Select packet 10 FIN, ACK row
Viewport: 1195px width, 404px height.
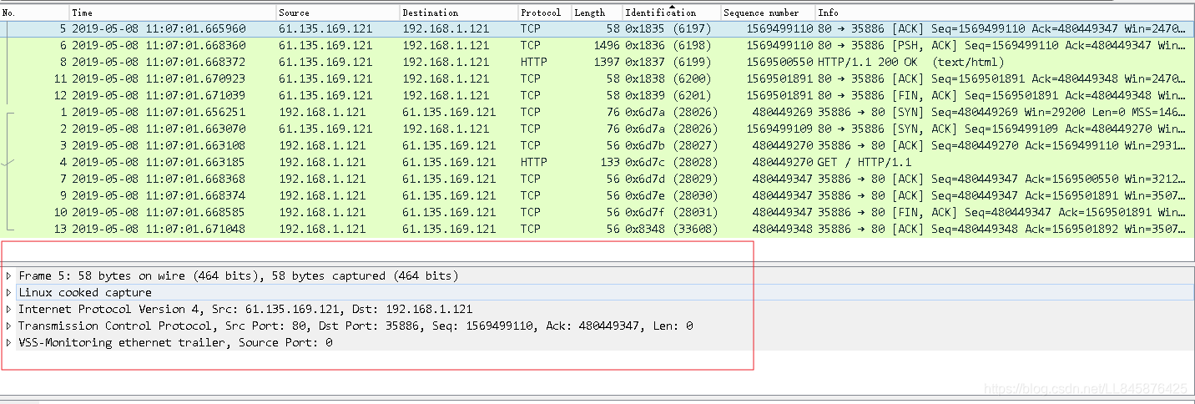click(x=597, y=212)
